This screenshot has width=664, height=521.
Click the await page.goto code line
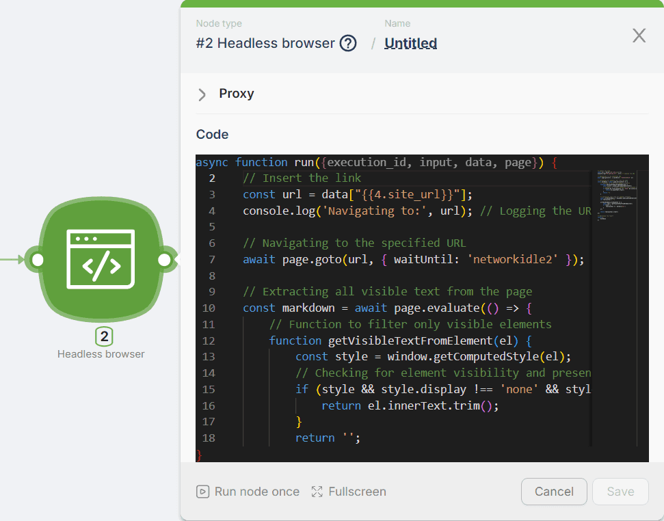pyautogui.click(x=413, y=259)
